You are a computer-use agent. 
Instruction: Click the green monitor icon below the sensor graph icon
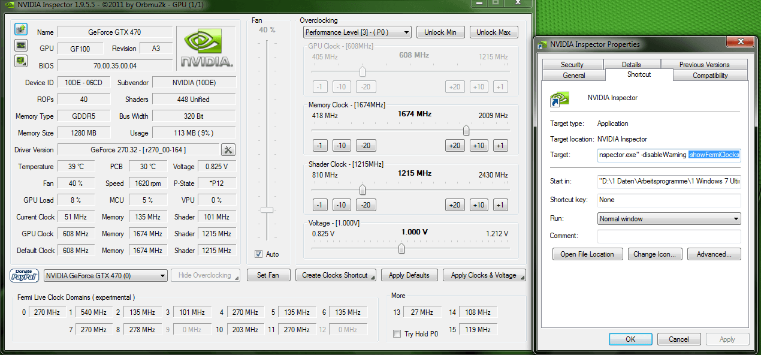[21, 61]
